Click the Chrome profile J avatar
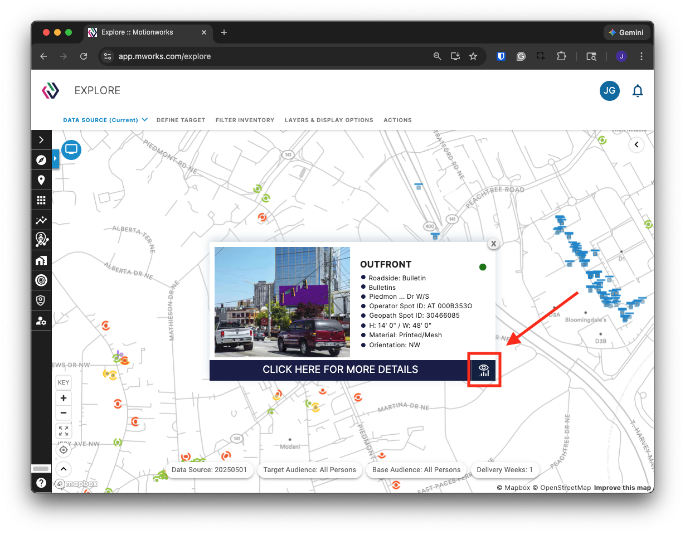 tap(621, 56)
